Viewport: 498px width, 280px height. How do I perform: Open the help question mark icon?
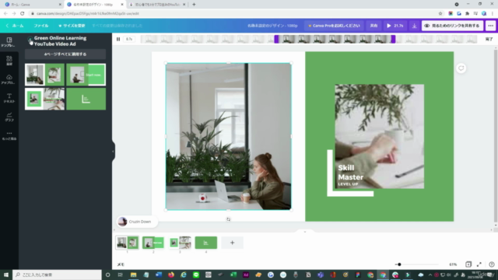click(491, 264)
